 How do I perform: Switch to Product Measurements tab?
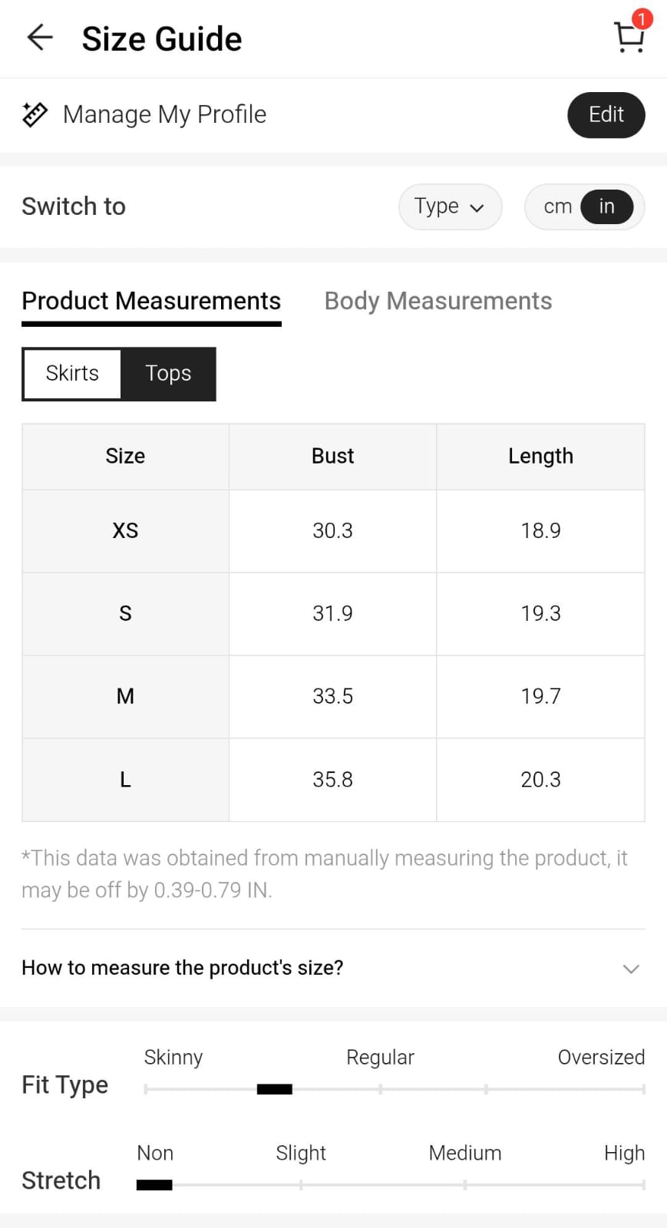tap(151, 301)
